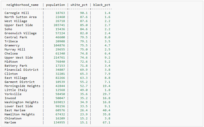Click population value 134955

(59, 122)
